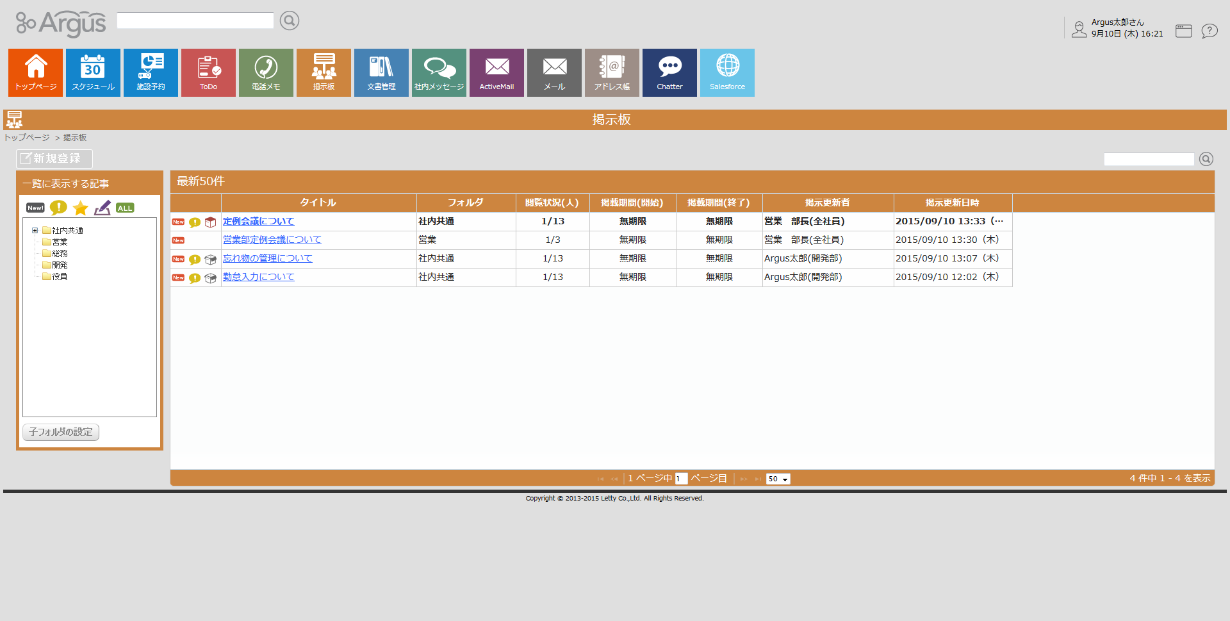Open the Chatter tile

click(x=669, y=72)
